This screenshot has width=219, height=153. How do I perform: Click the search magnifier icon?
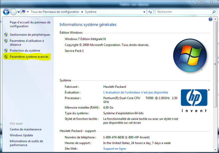[214, 12]
